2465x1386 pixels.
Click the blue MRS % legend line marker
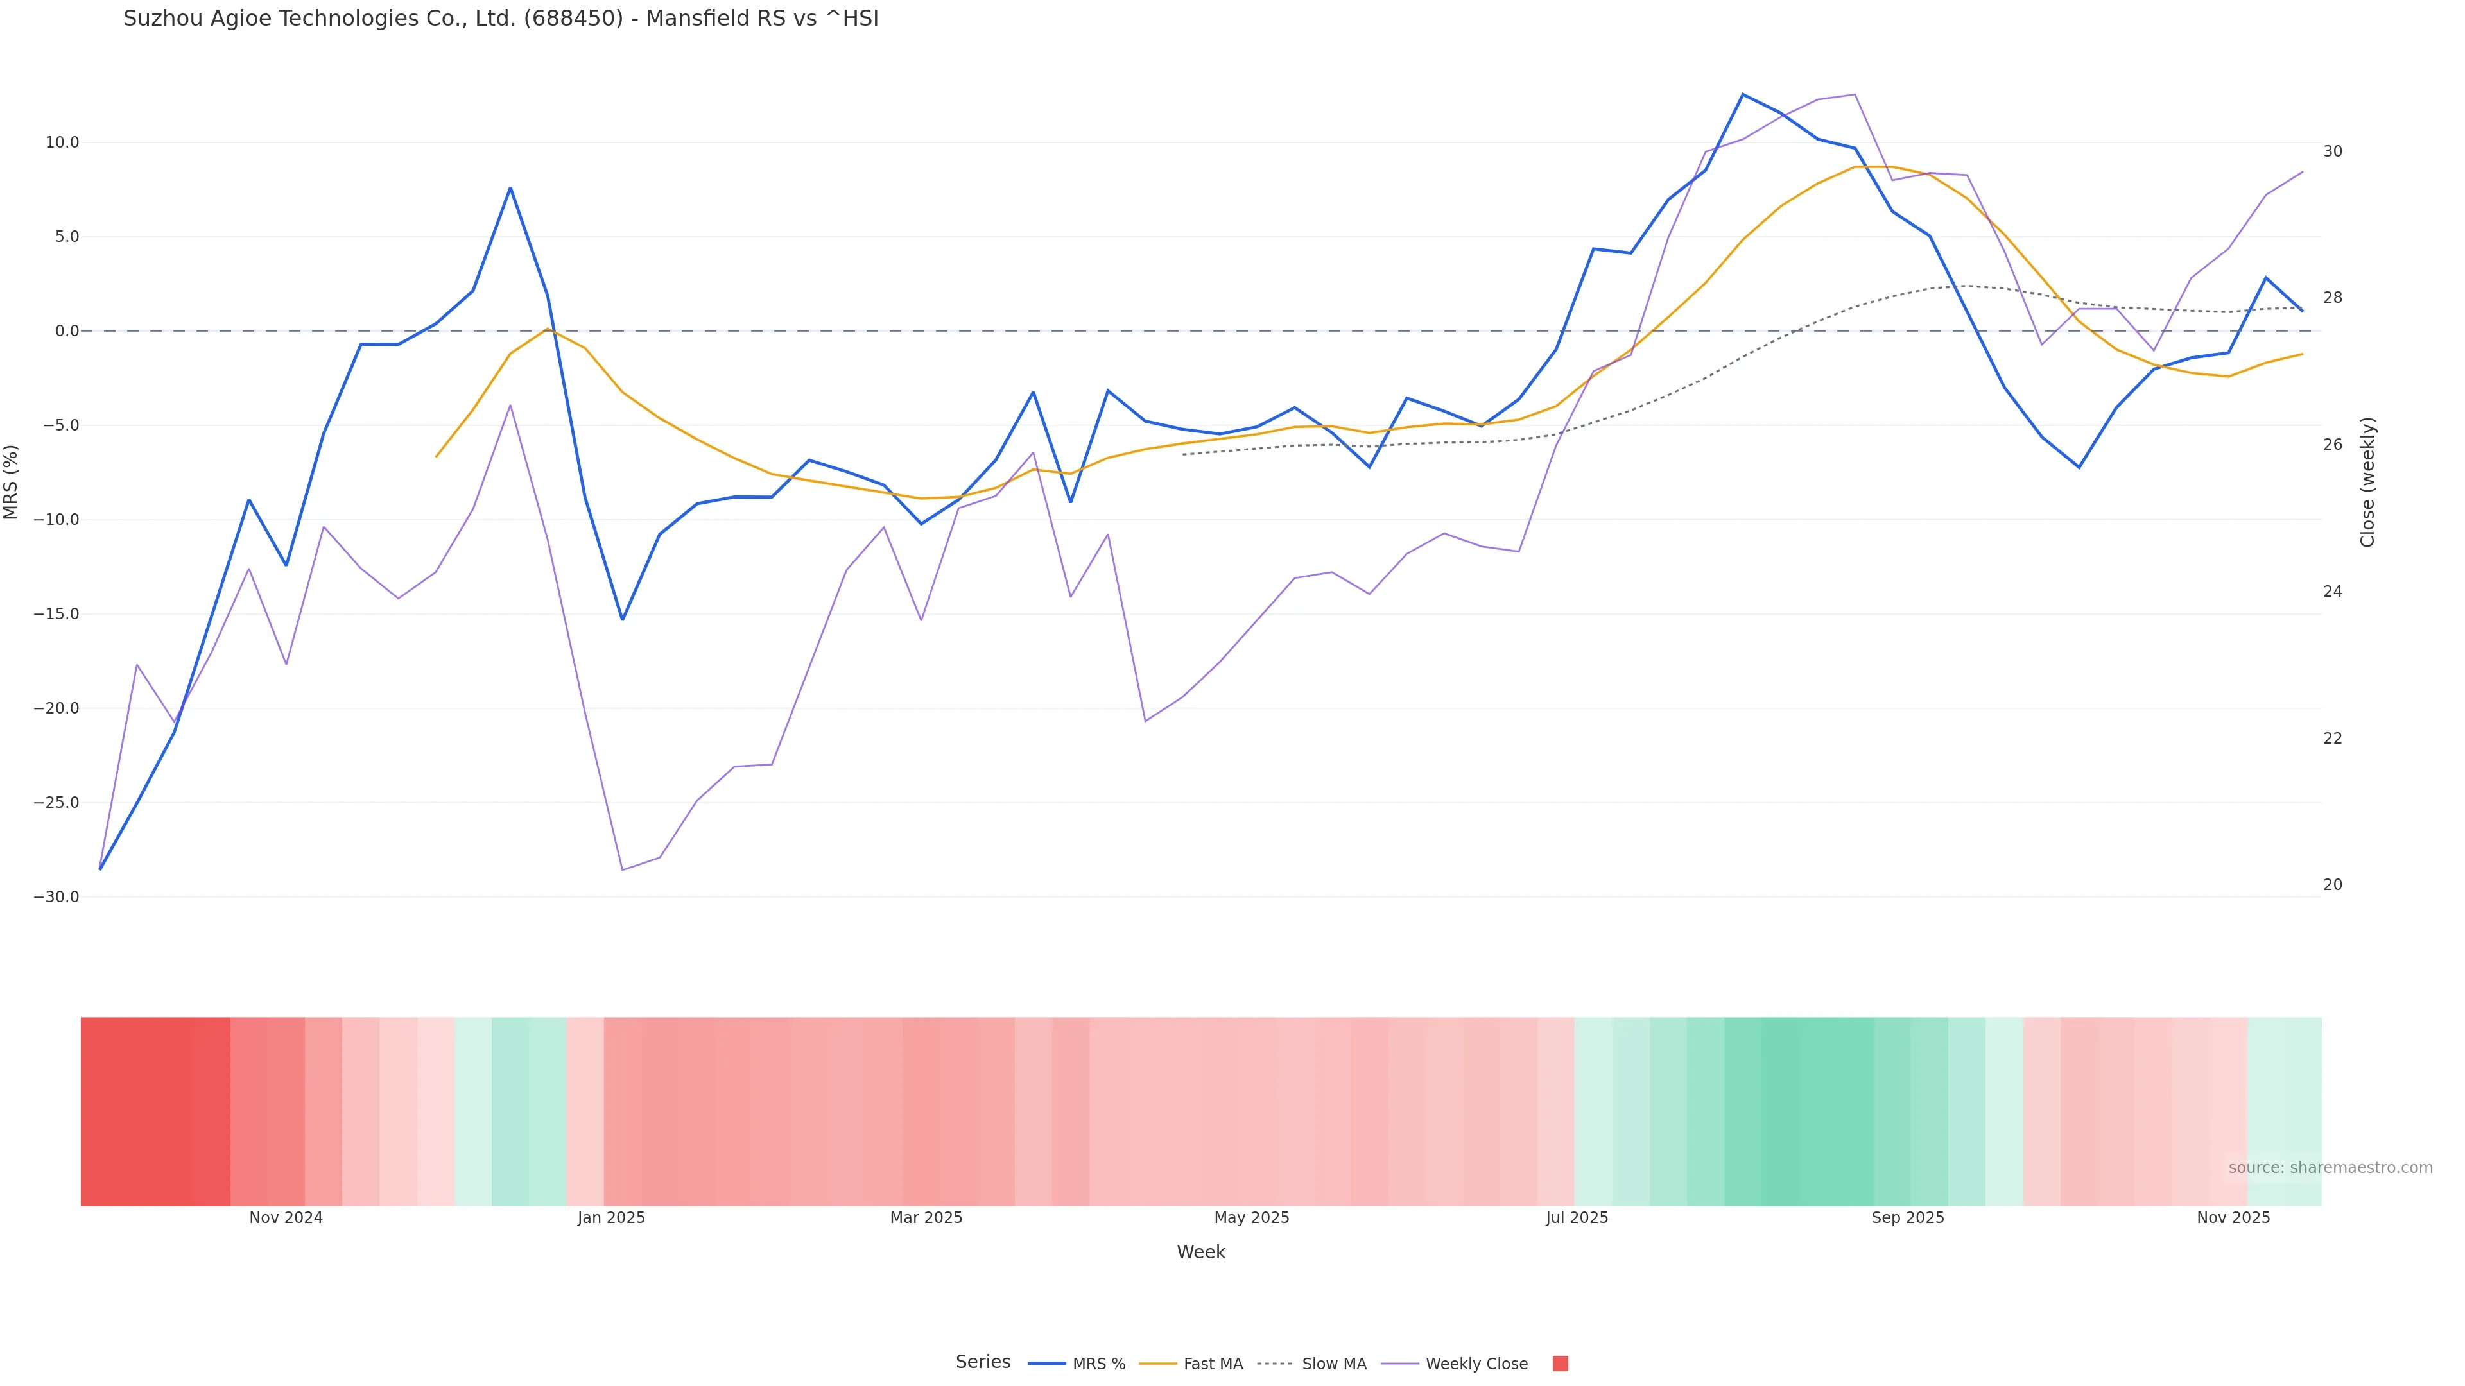[x=1046, y=1364]
